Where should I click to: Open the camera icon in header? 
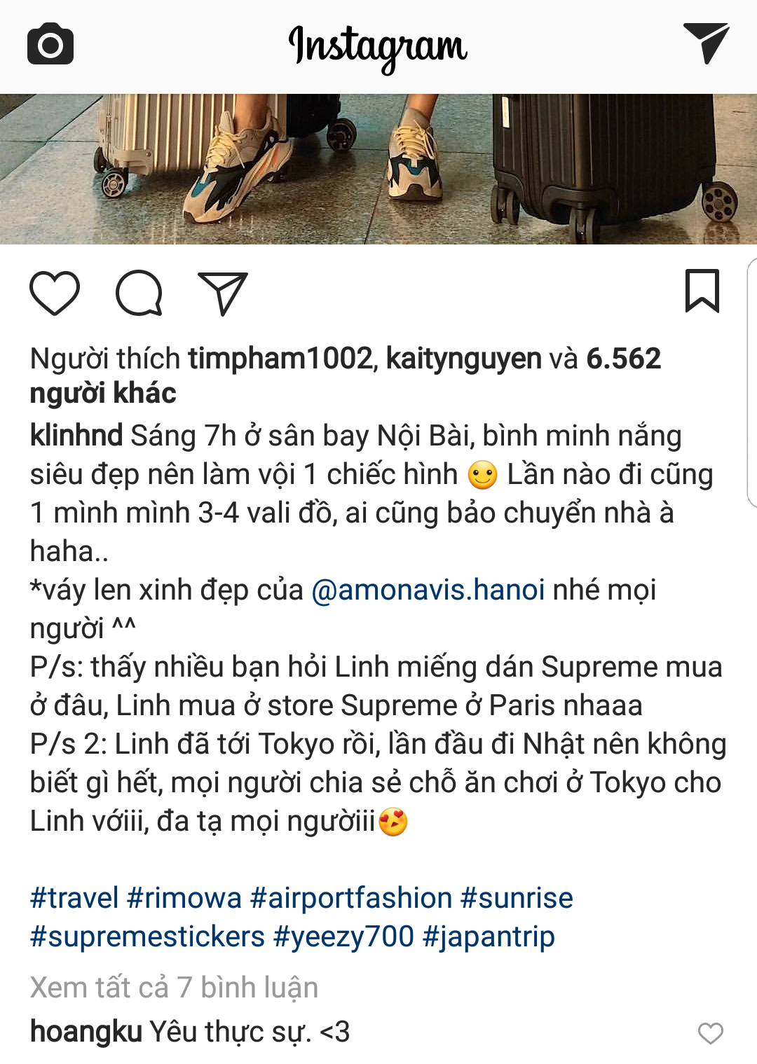pyautogui.click(x=50, y=43)
